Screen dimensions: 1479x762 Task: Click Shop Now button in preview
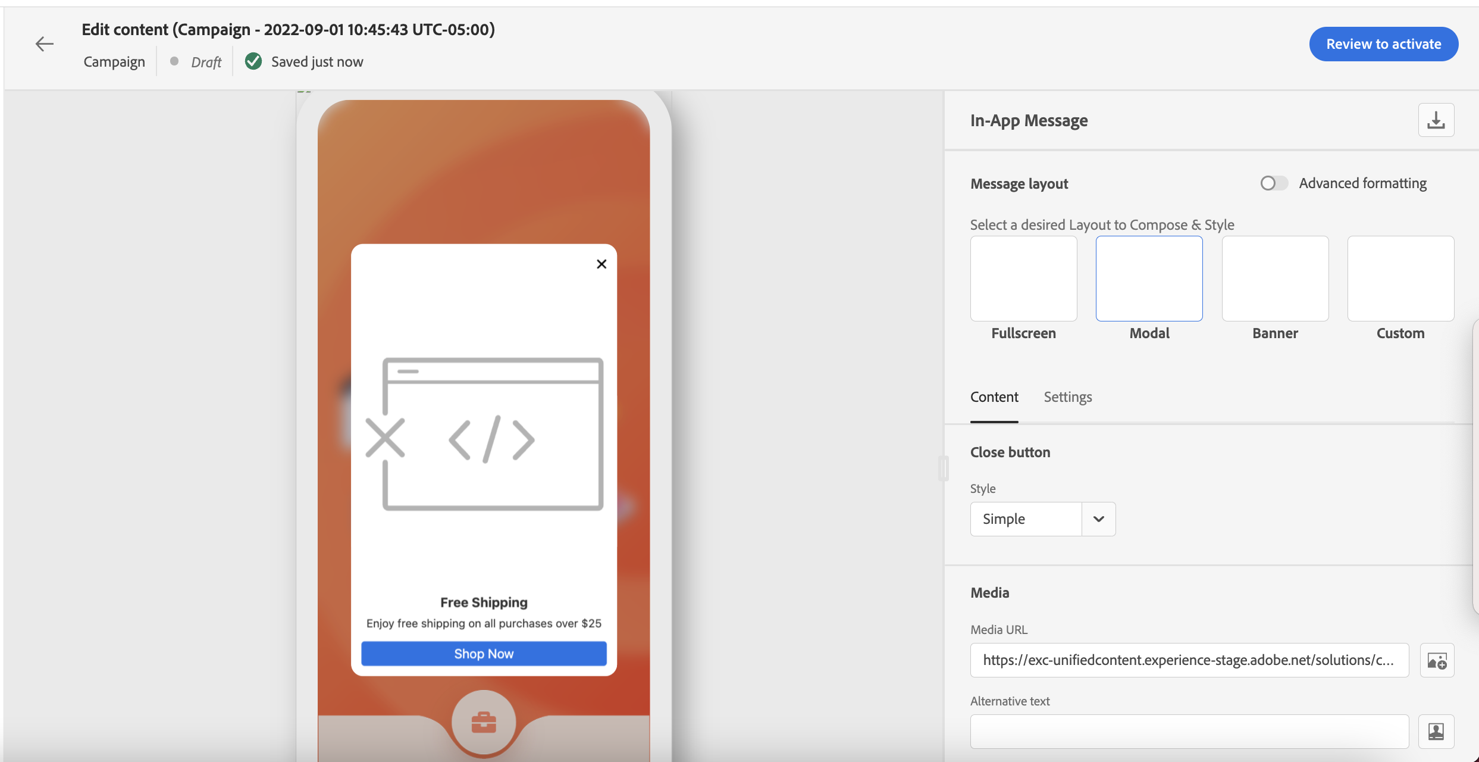[x=484, y=654]
